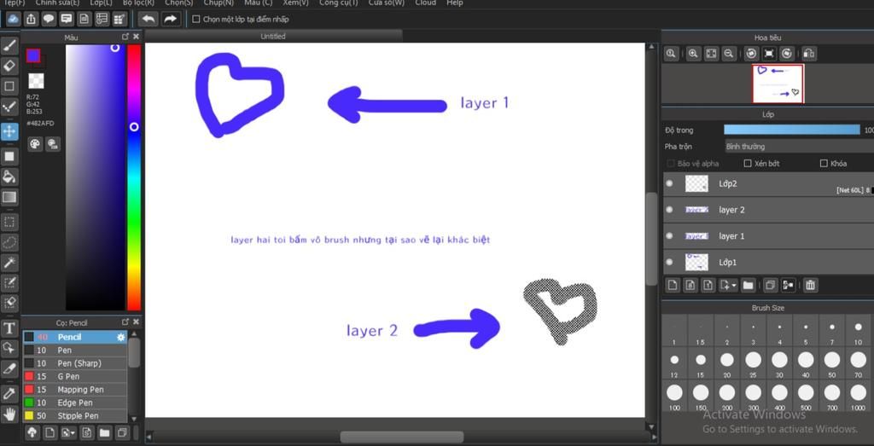Click the foreground color swatch
The height and width of the screenshot is (446, 874).
click(33, 55)
